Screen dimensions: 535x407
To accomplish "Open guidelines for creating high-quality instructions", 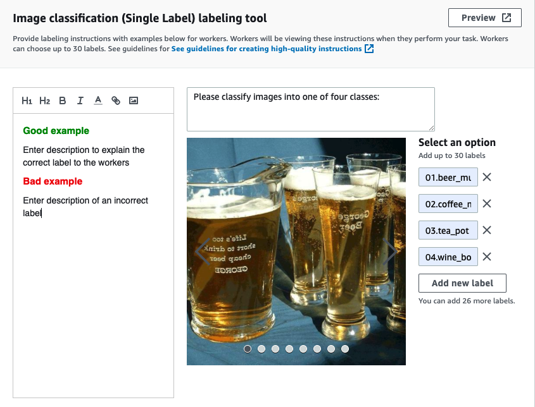I will [x=267, y=49].
